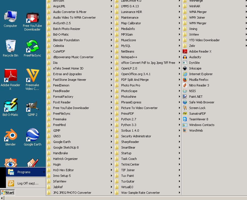Screen dimensions: 247x200
Task: Open the Blender desktop shortcut
Action: 10,137
